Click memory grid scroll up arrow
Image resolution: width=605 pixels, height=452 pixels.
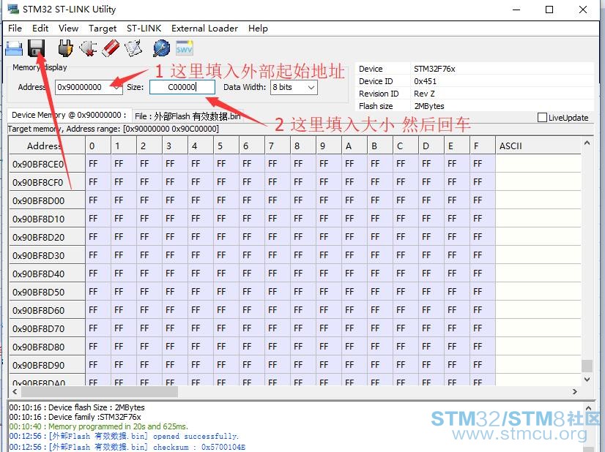(x=587, y=143)
